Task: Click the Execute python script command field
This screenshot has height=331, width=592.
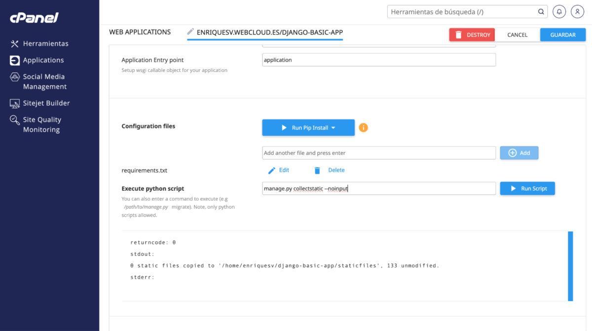Action: coord(379,188)
